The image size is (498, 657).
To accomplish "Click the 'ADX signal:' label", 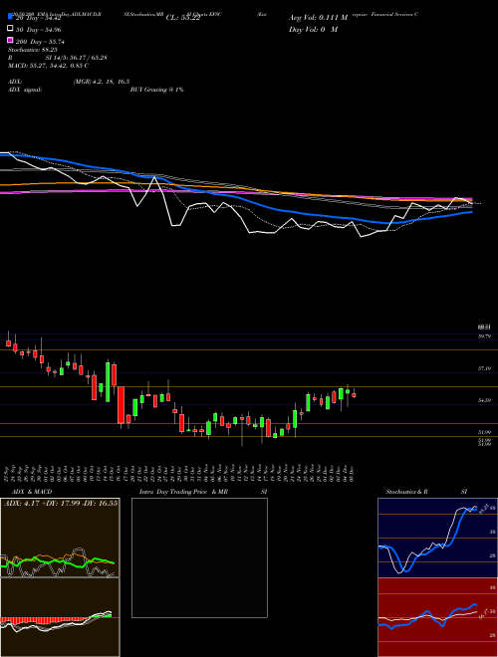I will [25, 90].
